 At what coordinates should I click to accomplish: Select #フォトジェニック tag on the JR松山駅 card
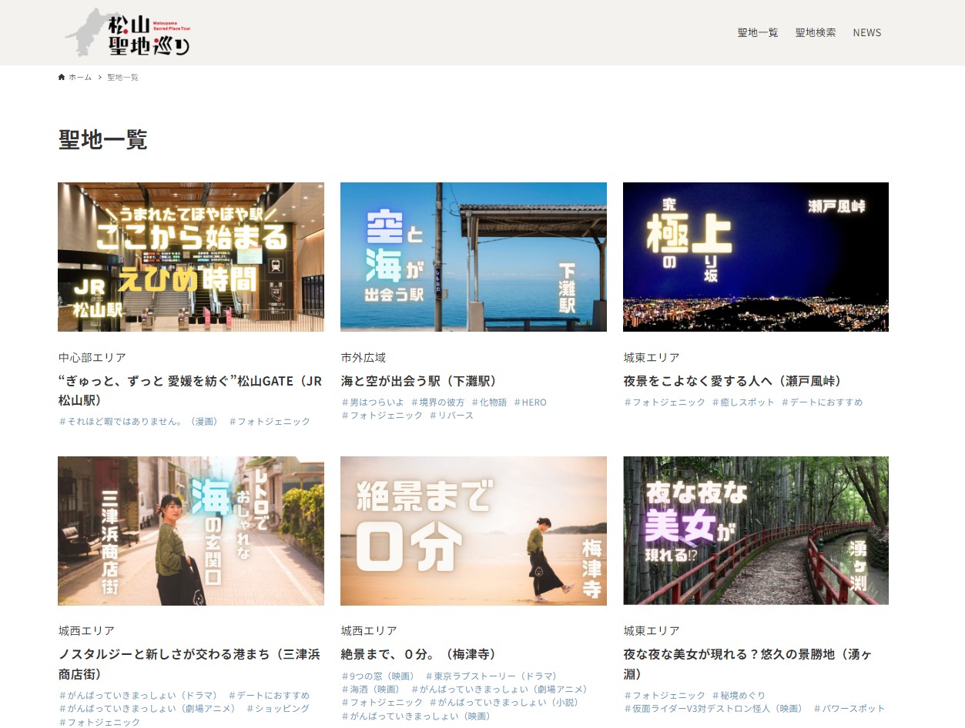pos(270,422)
